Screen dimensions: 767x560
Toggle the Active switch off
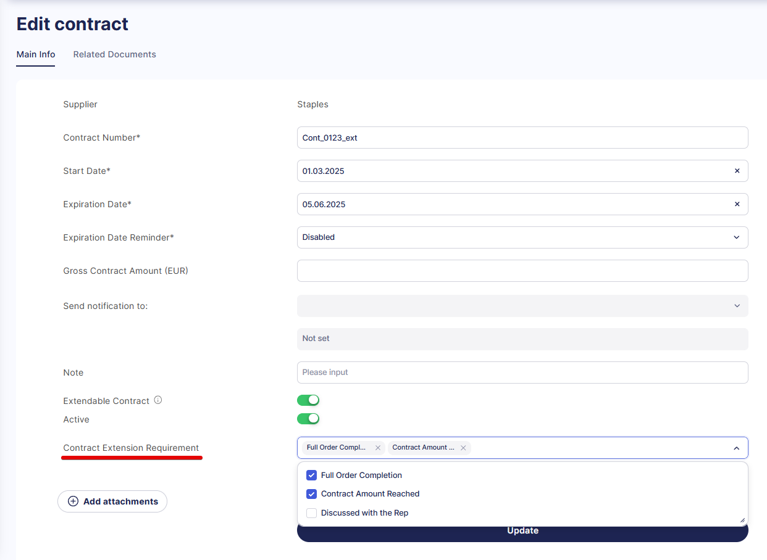(308, 419)
